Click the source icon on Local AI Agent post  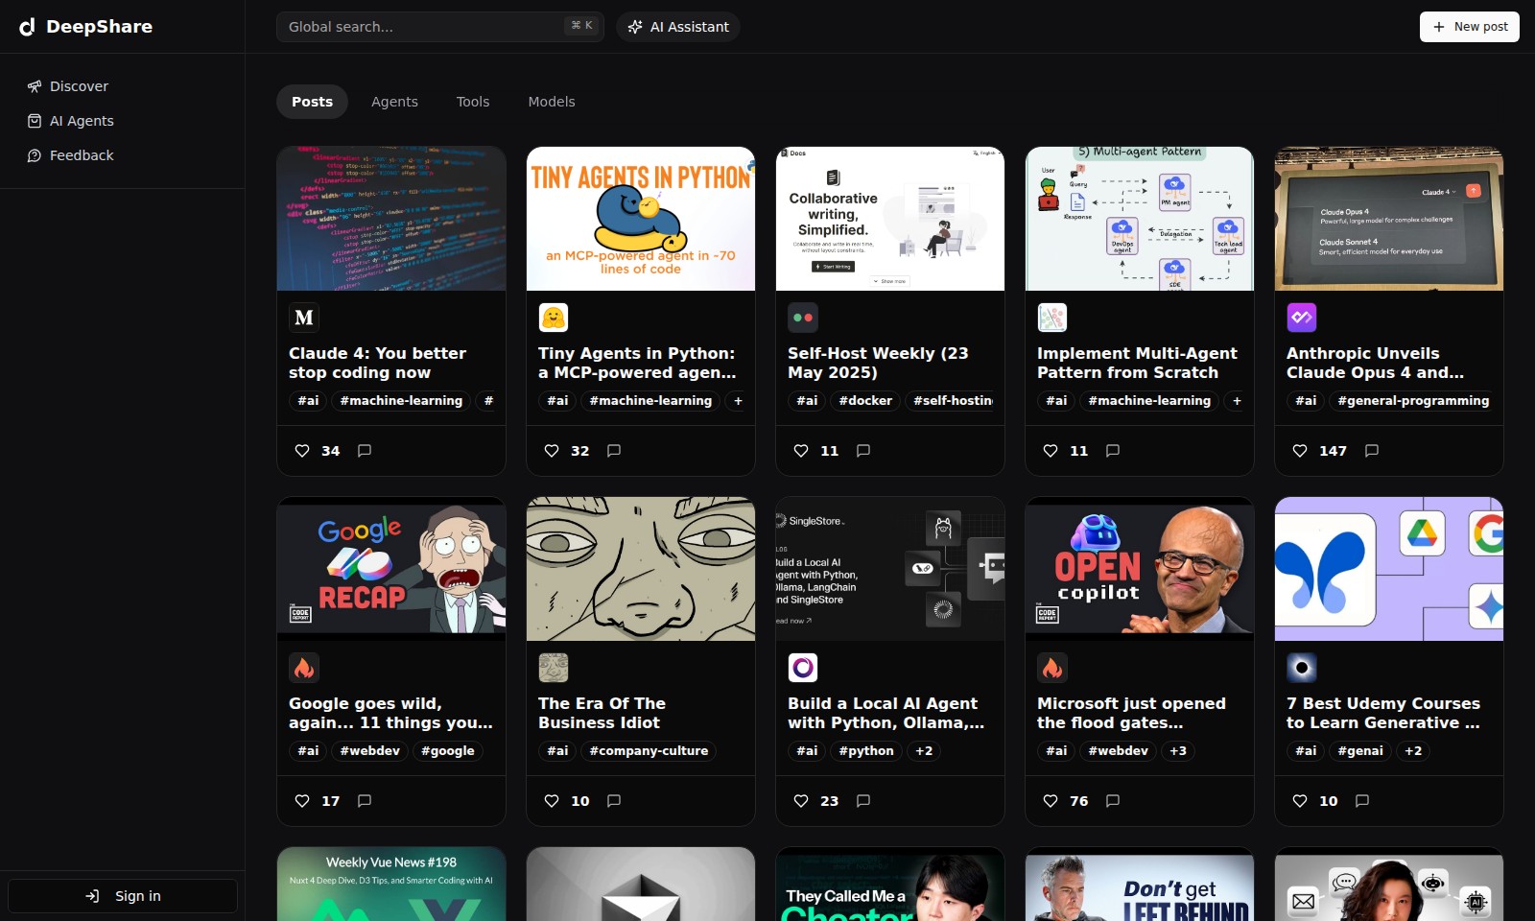click(803, 668)
